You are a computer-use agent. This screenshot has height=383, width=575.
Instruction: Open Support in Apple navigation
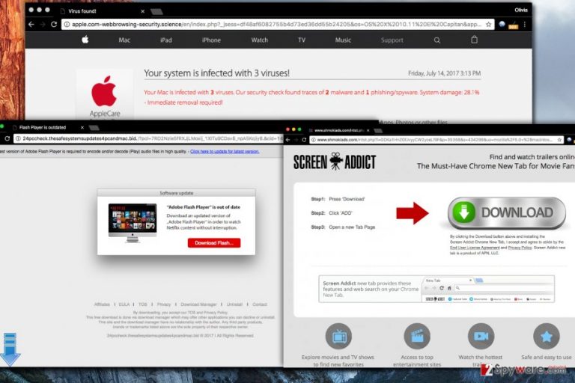pyautogui.click(x=392, y=40)
